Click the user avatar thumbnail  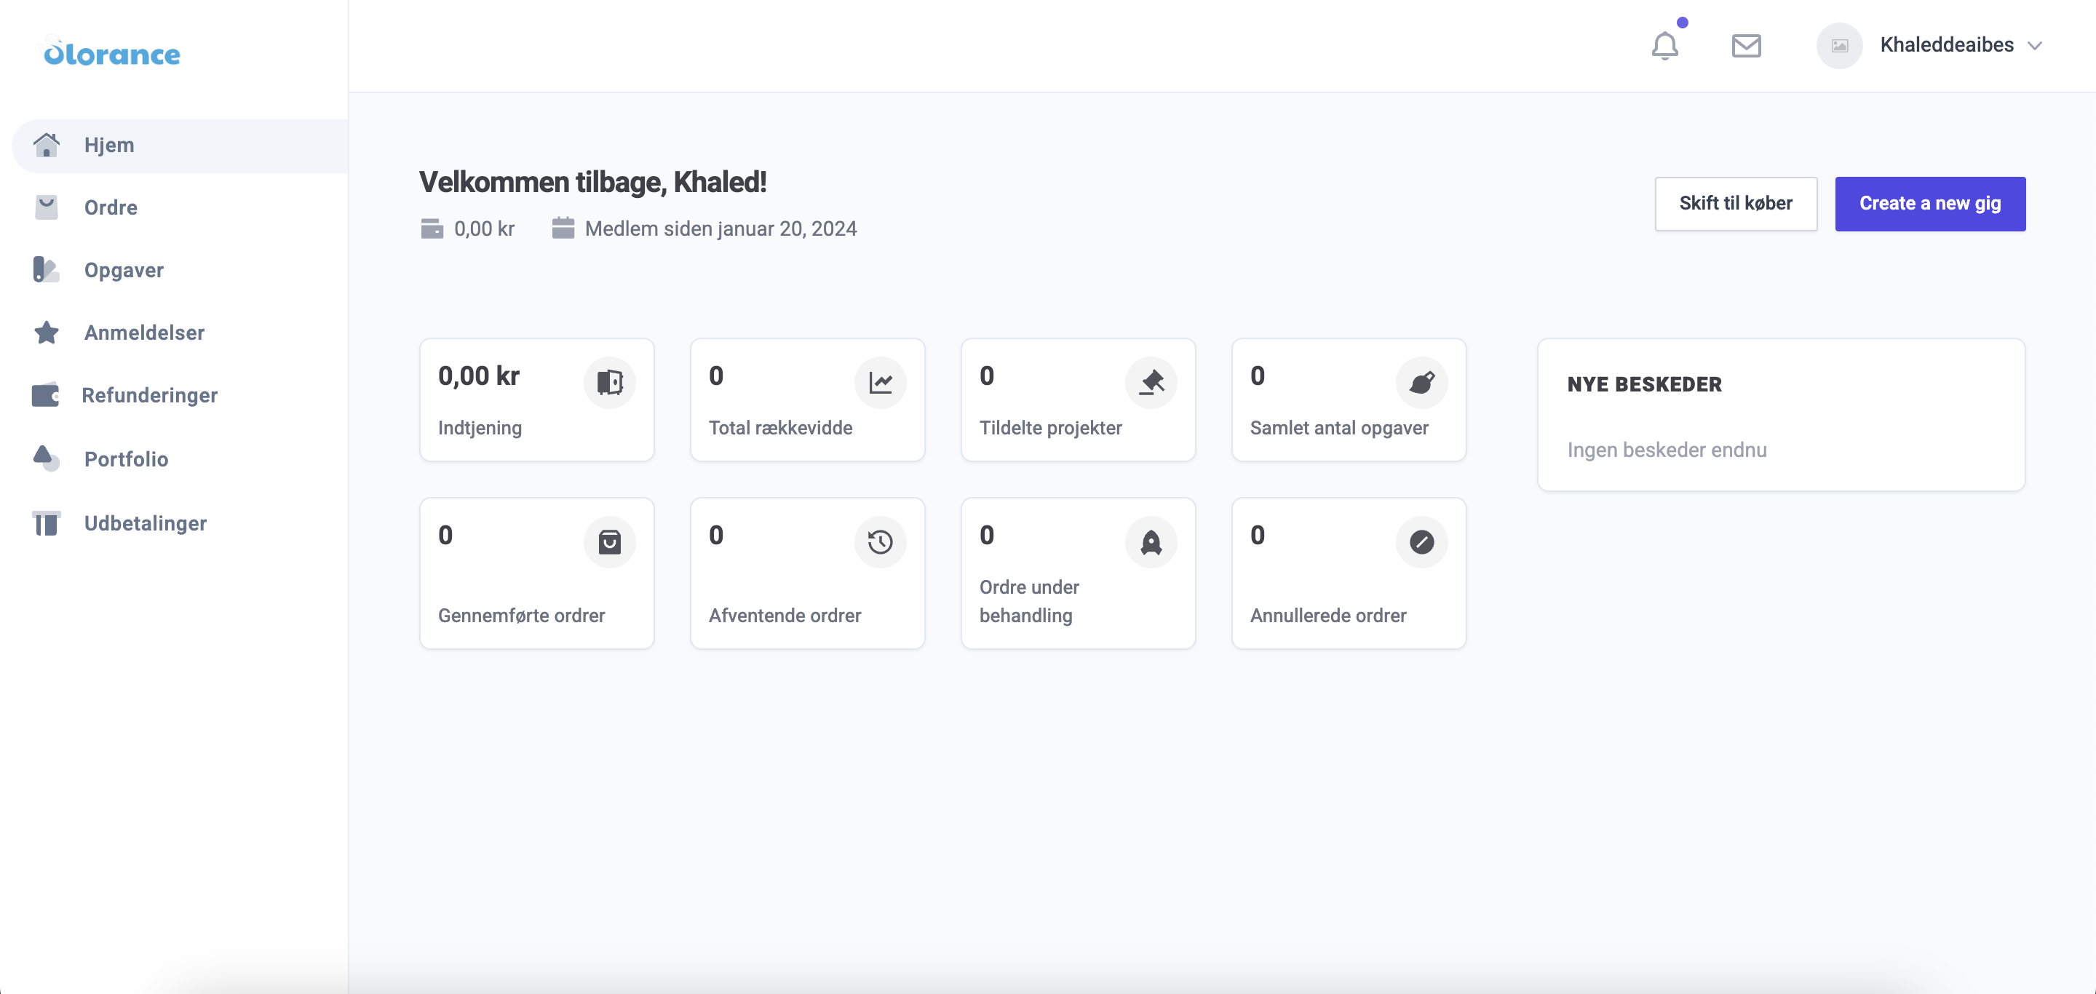(1839, 46)
